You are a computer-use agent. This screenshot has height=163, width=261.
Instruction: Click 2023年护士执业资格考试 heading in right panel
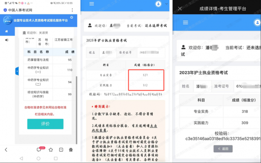(x=204, y=73)
